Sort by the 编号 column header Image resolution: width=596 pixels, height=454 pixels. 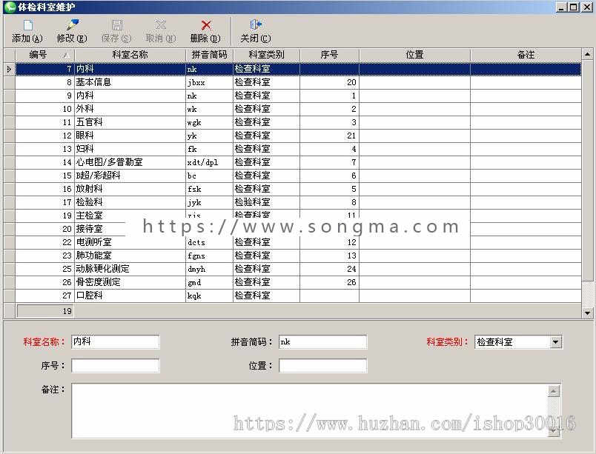[45, 55]
